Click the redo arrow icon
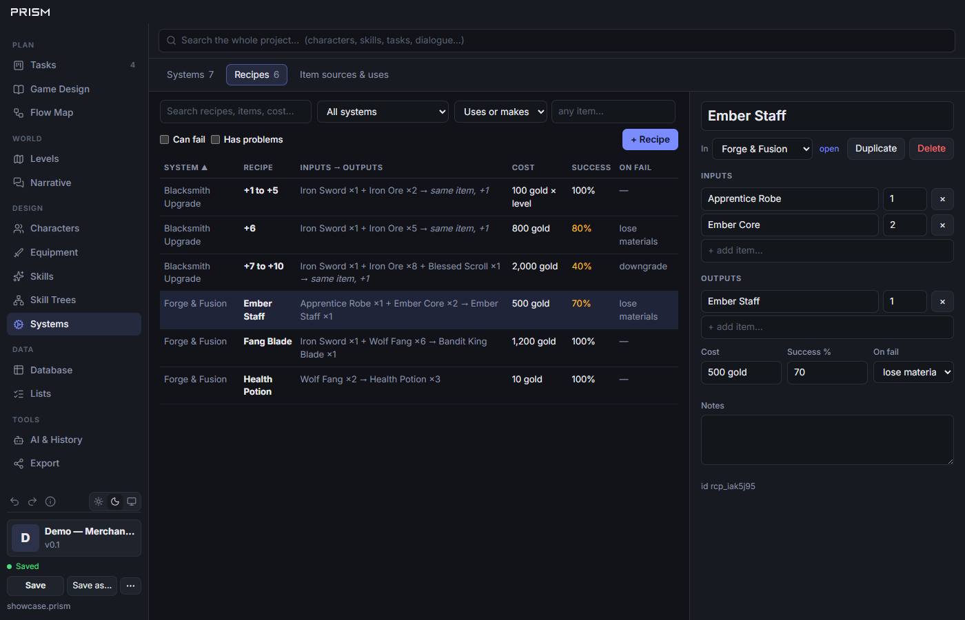The image size is (965, 620). 32,502
